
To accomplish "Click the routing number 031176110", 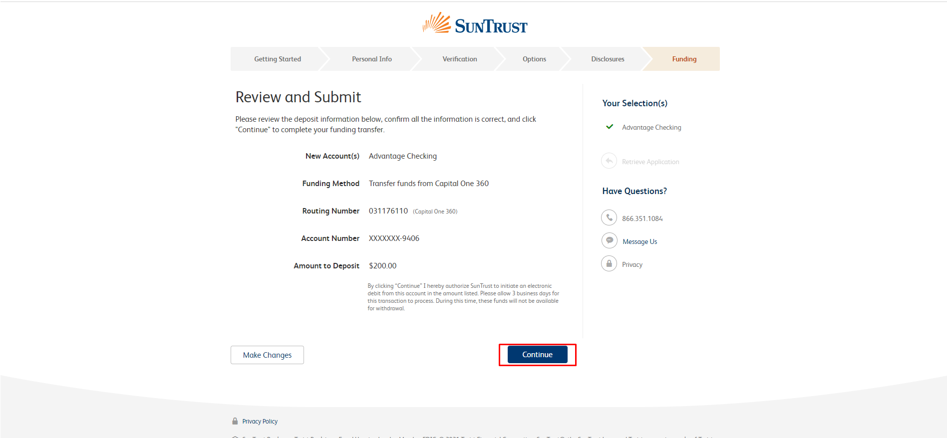I will click(x=388, y=211).
